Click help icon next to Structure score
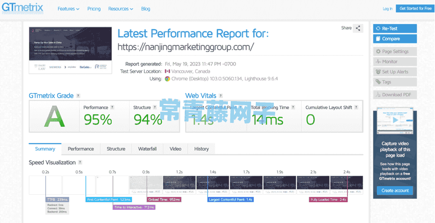Screen dimensions: 435x223 pyautogui.click(x=155, y=107)
